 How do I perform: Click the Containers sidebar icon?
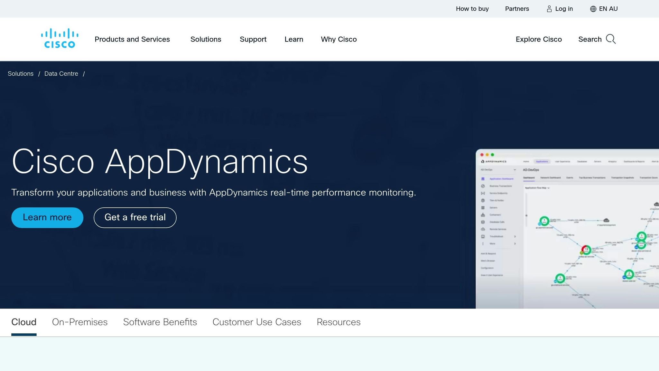483,215
